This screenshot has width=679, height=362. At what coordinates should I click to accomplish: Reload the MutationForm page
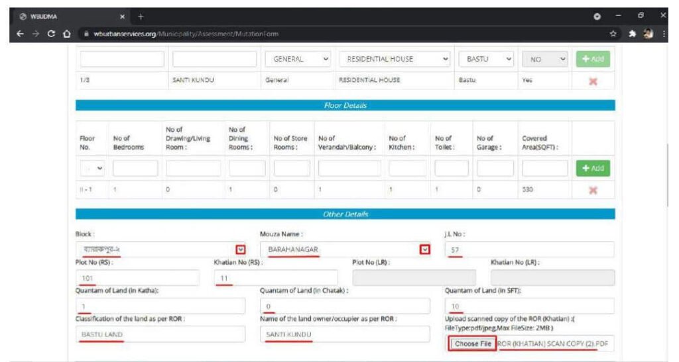(51, 34)
